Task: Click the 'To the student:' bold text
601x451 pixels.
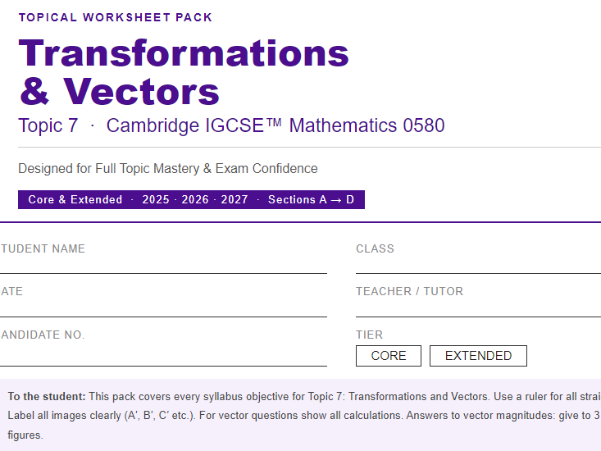Action: [x=47, y=396]
